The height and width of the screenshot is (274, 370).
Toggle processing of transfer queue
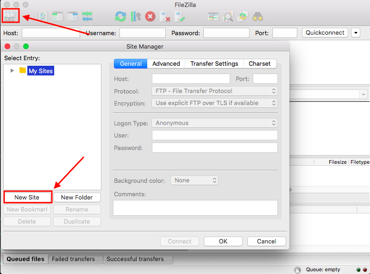point(135,17)
